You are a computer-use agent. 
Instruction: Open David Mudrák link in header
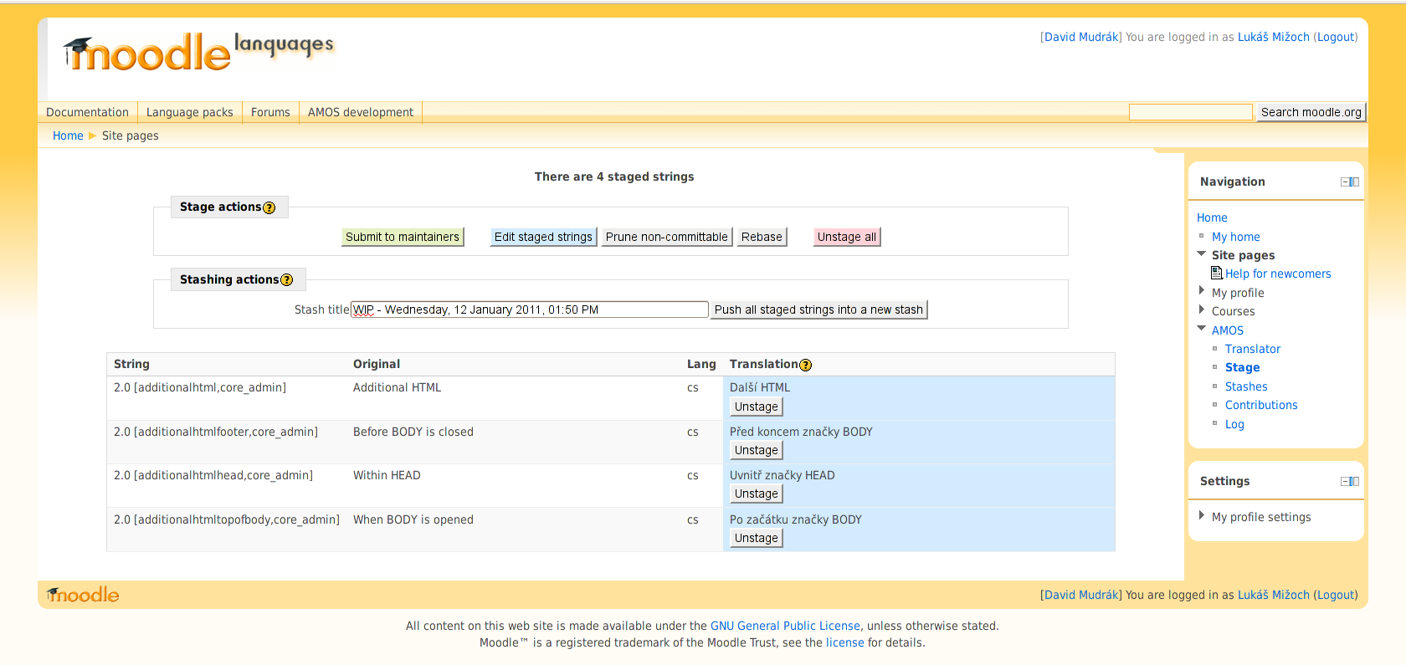1081,37
